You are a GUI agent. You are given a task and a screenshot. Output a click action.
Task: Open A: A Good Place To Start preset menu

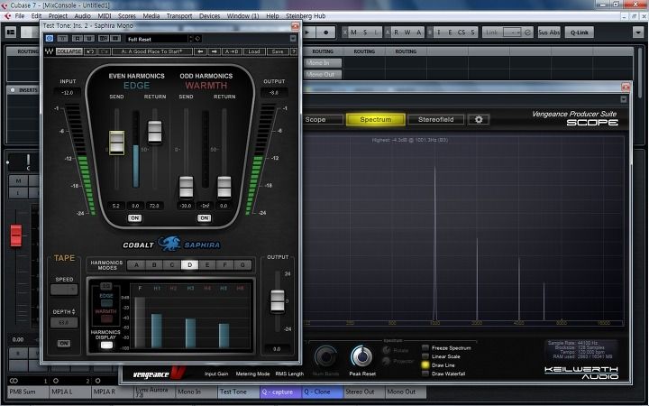pos(152,51)
